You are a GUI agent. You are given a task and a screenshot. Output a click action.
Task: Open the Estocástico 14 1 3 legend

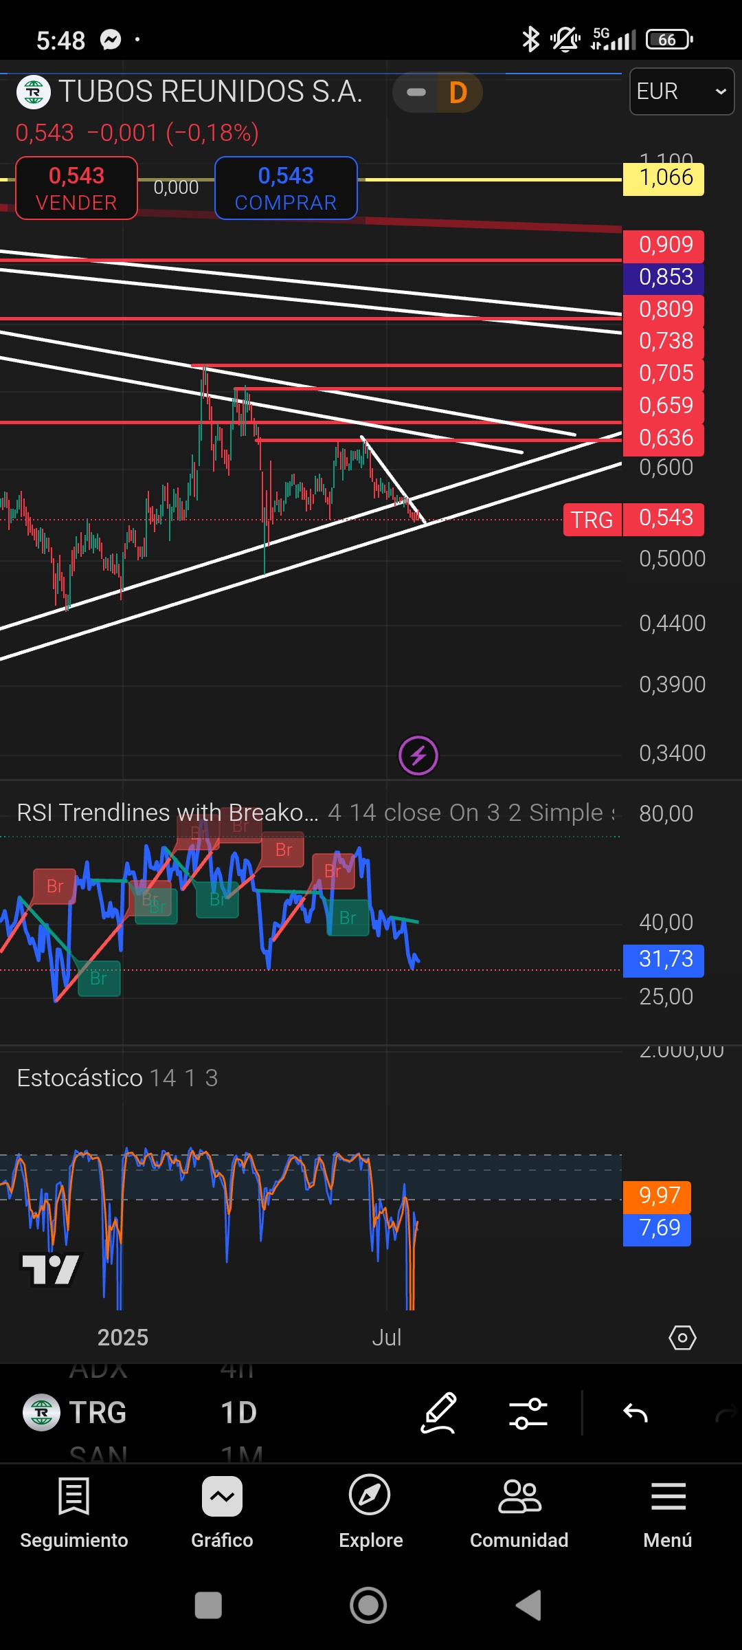[x=117, y=1078]
